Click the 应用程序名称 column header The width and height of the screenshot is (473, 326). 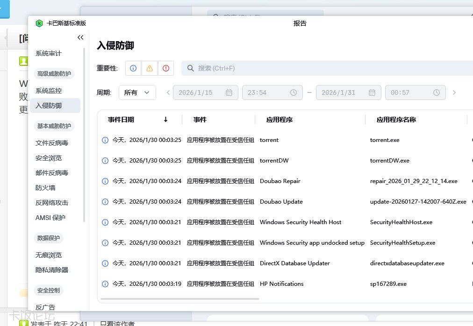tap(396, 120)
